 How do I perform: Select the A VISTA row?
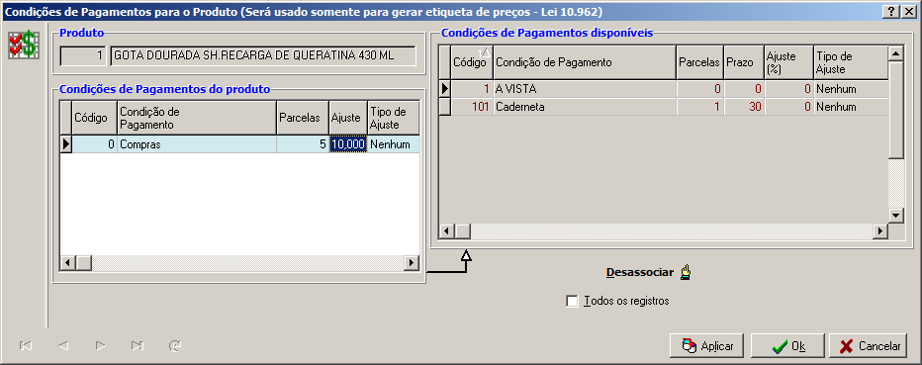coord(664,89)
